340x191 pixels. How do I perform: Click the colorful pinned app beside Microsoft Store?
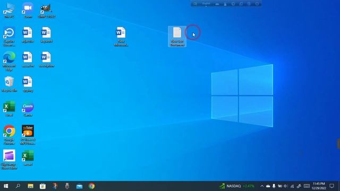tap(55, 186)
